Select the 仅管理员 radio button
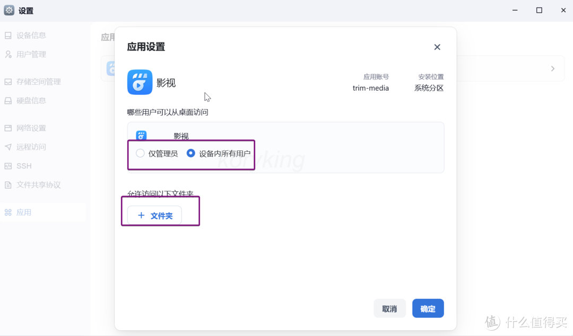 pyautogui.click(x=140, y=153)
